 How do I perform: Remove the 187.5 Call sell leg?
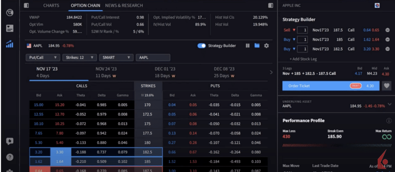(x=387, y=30)
